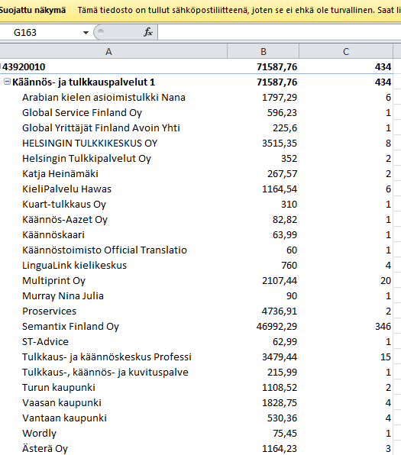The height and width of the screenshot is (455, 401).
Task: Click value 1828,75 in column B
Action: (280, 403)
